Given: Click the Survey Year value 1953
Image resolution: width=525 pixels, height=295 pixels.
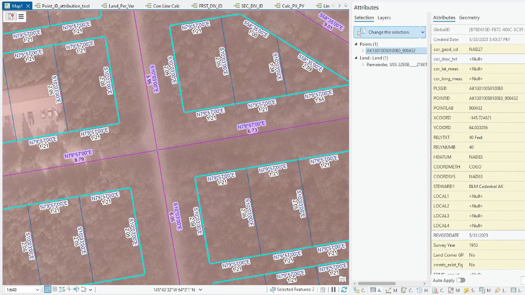Looking at the screenshot, I should (474, 245).
